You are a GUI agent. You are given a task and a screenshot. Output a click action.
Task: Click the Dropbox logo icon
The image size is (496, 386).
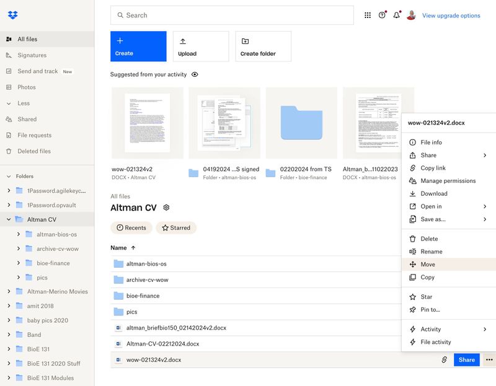[12, 15]
